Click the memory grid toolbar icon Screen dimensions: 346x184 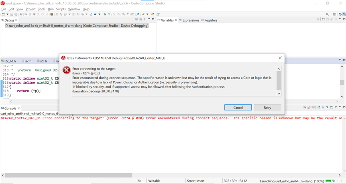tap(52, 14)
